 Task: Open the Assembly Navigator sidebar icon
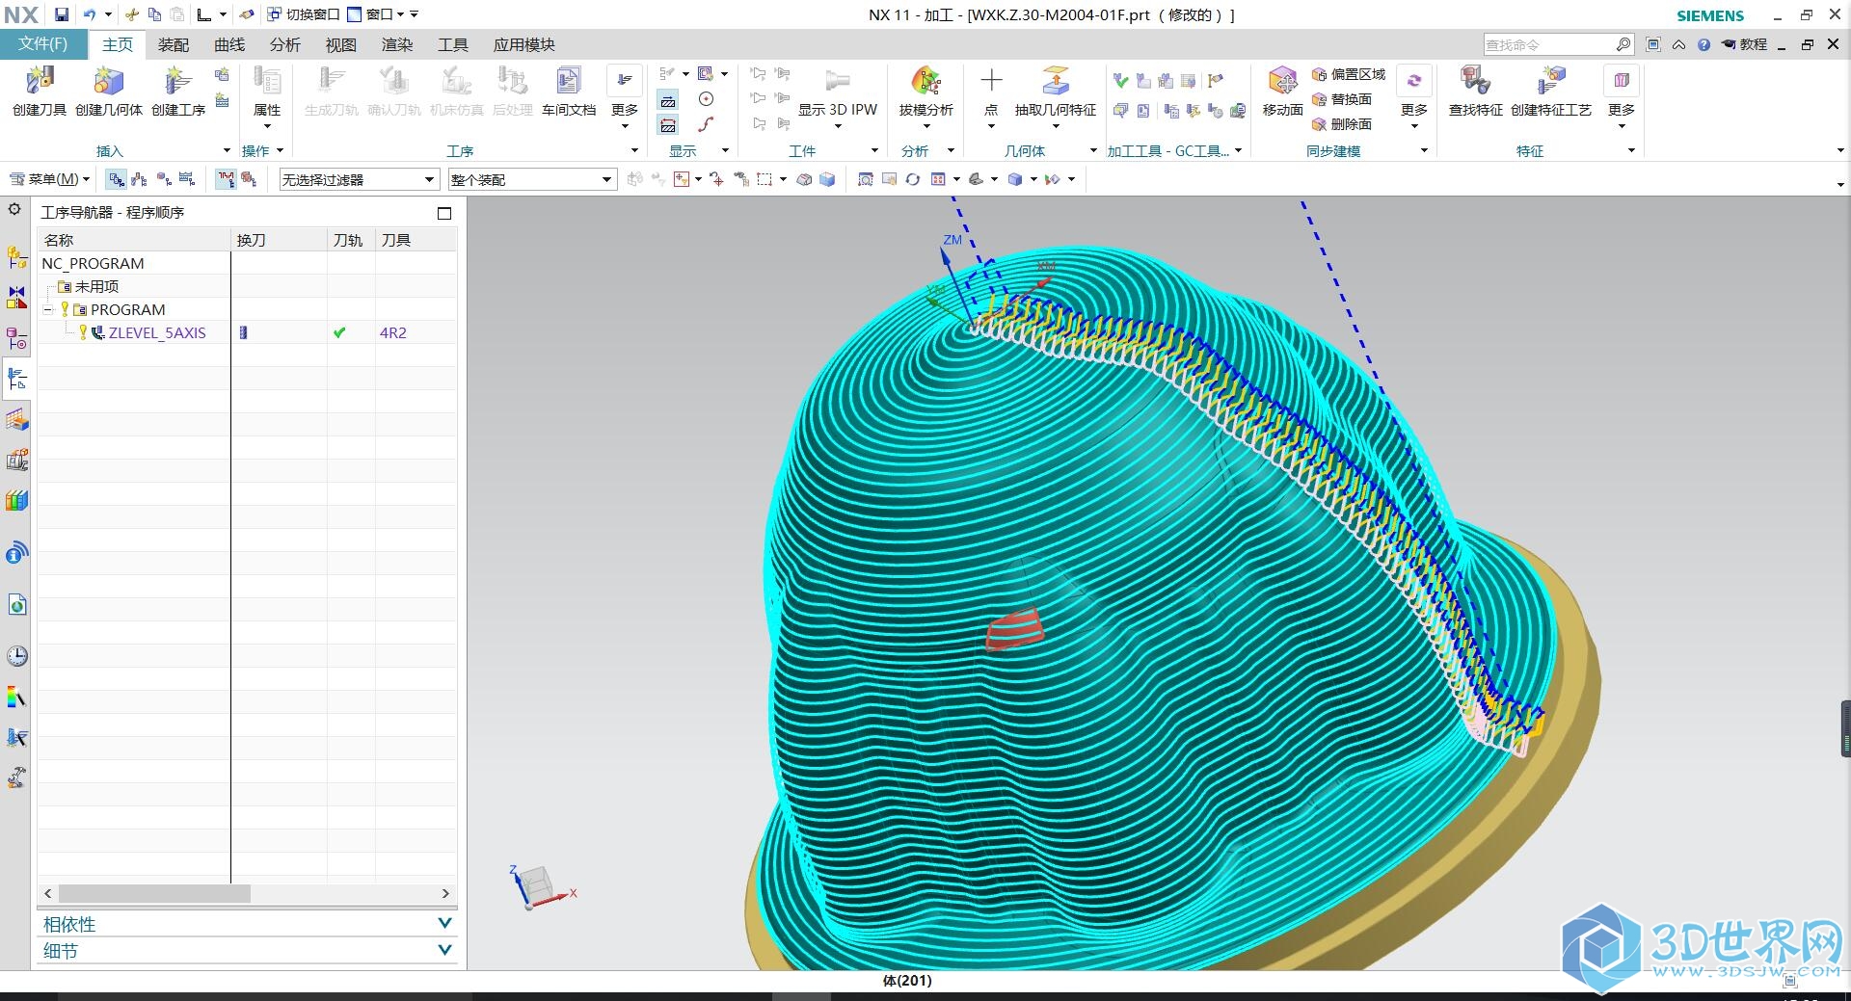(x=16, y=257)
